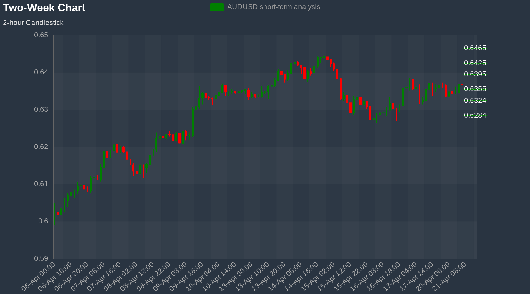Click the 09-Apr 18:00 x-axis label
This screenshot has height=294, width=530.
pyautogui.click(x=187, y=276)
